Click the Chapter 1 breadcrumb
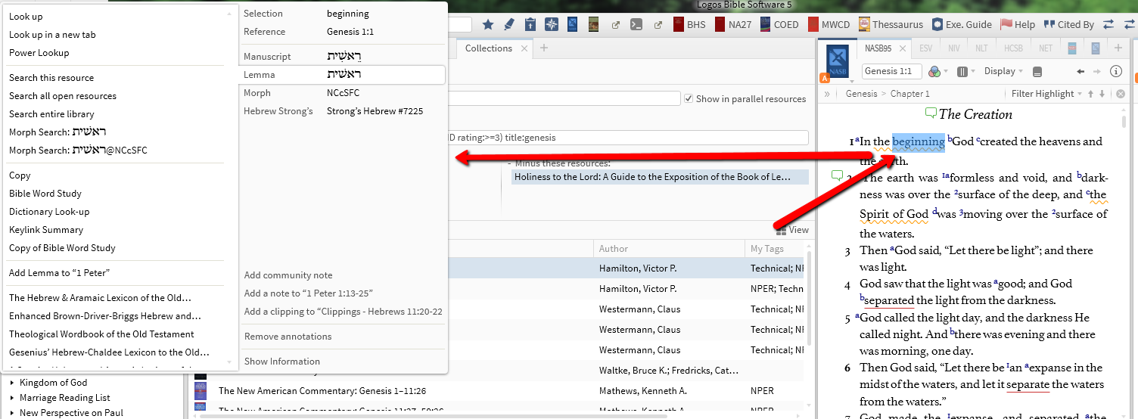 tap(910, 94)
